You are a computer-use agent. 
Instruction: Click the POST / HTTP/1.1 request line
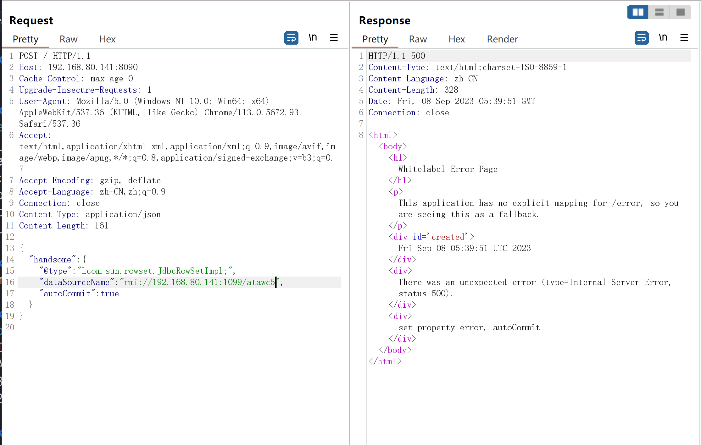[x=55, y=56]
